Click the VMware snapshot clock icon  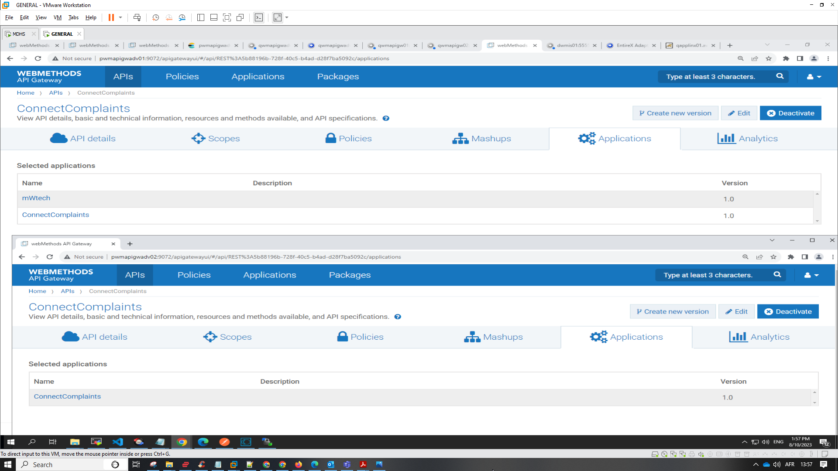point(155,17)
